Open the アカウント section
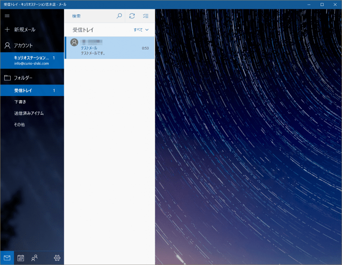342x265 pixels. (x=32, y=45)
